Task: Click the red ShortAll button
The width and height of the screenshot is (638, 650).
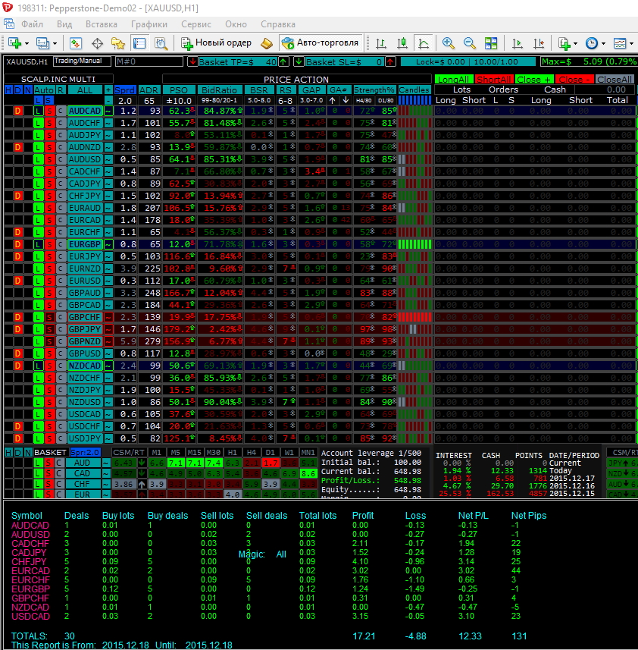Action: point(493,79)
